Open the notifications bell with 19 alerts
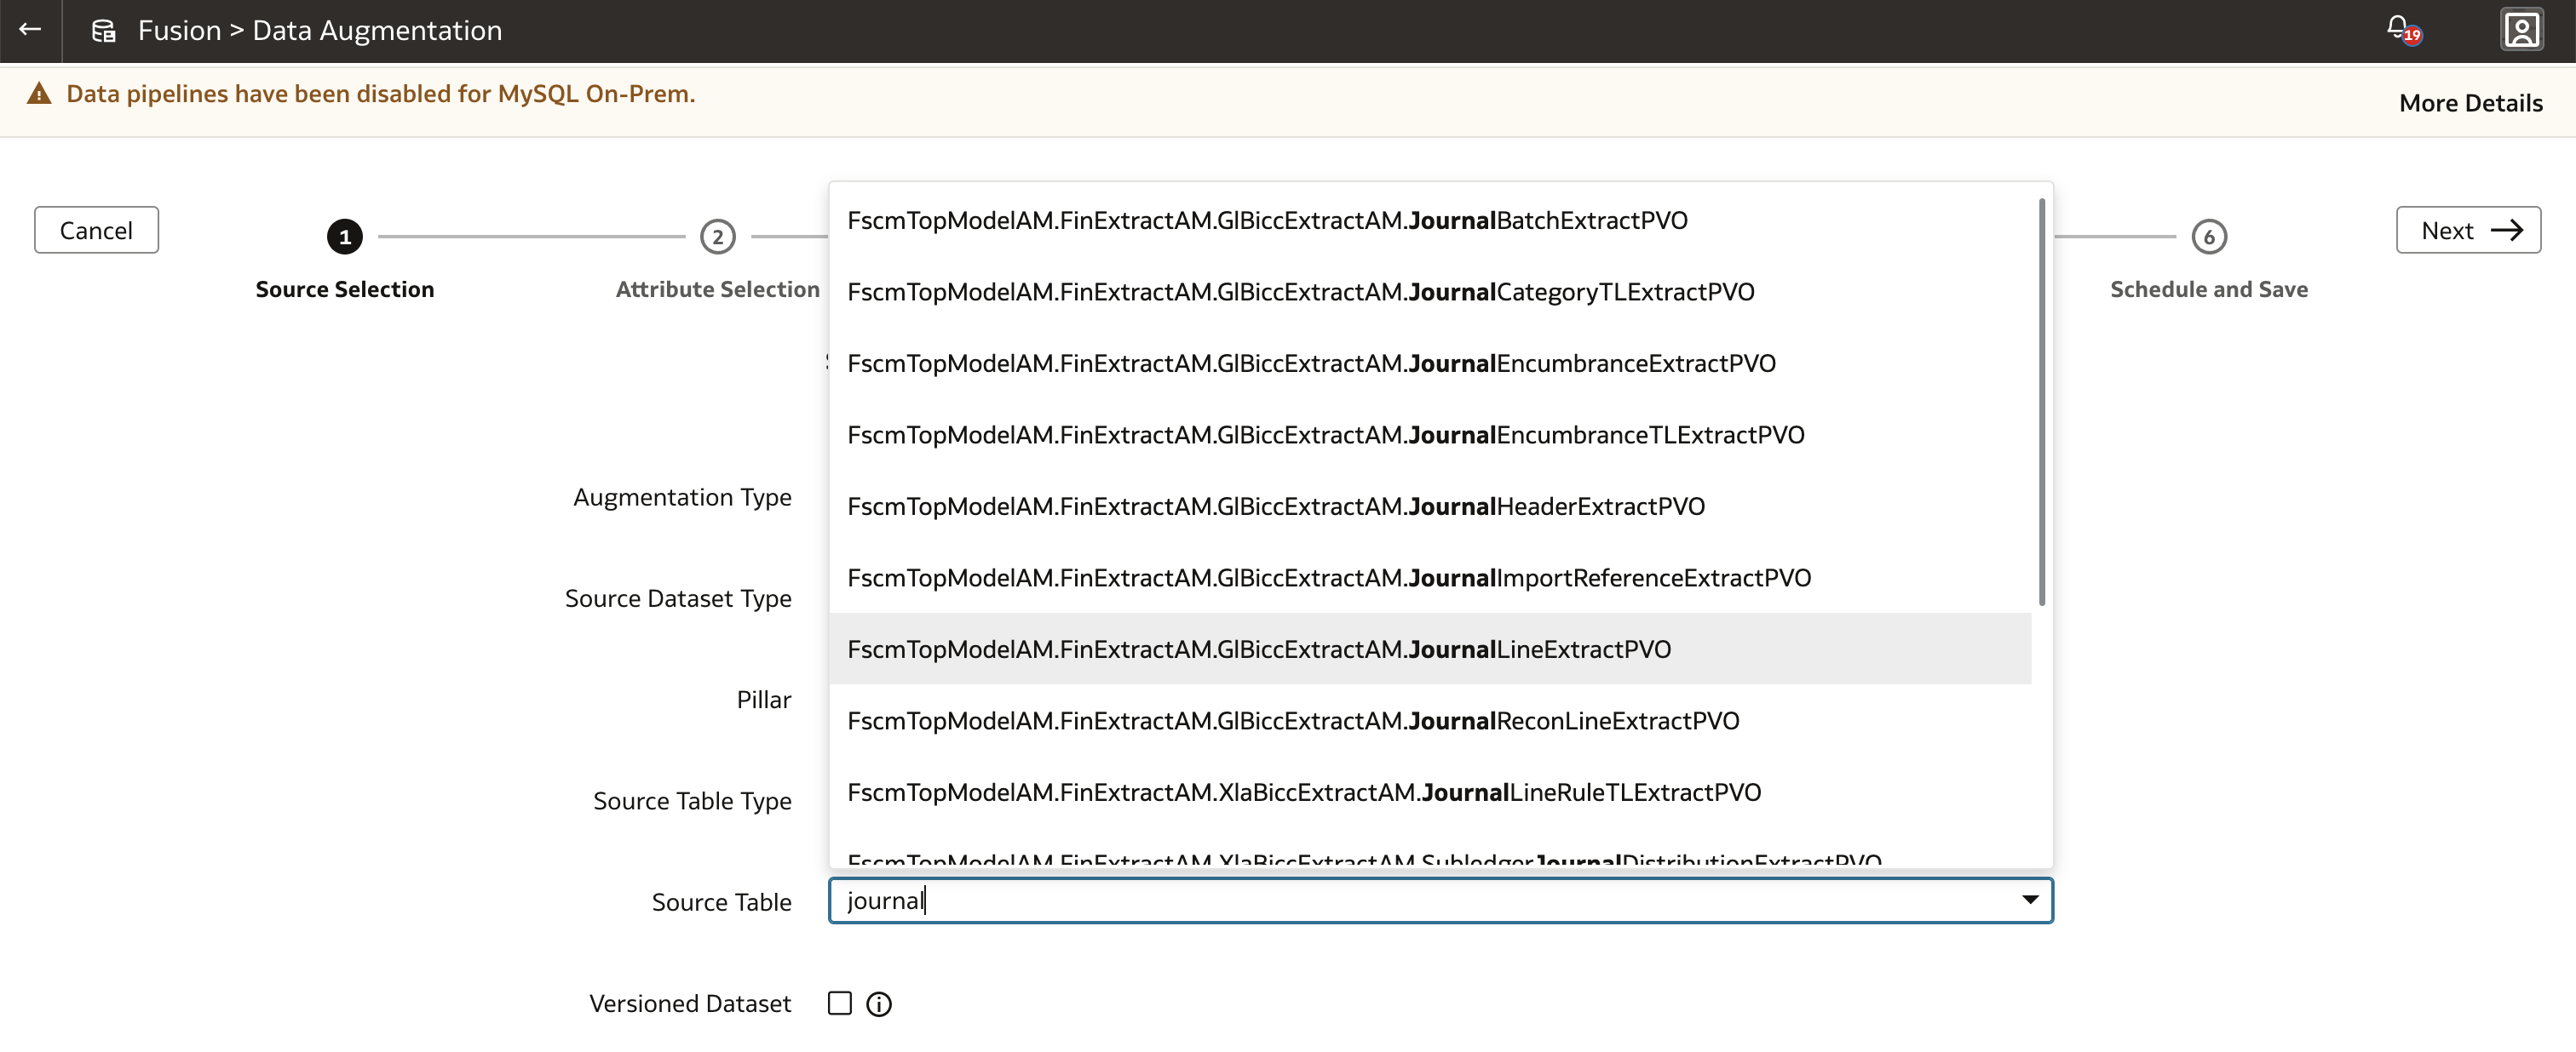This screenshot has width=2576, height=1052. click(2403, 29)
